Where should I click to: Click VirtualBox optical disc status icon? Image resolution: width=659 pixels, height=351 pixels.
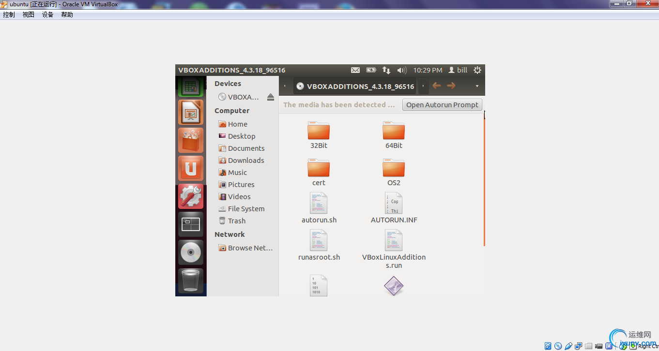(x=558, y=346)
